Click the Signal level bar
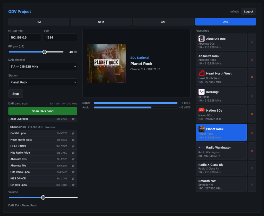Image resolution: width=264 pixels, height=216 pixels. [x=136, y=103]
